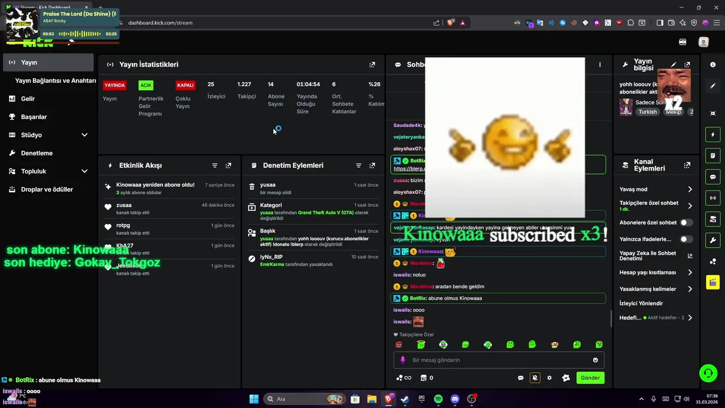
Task: Open the Etkinlik Akışı filter dropdown
Action: tap(215, 165)
